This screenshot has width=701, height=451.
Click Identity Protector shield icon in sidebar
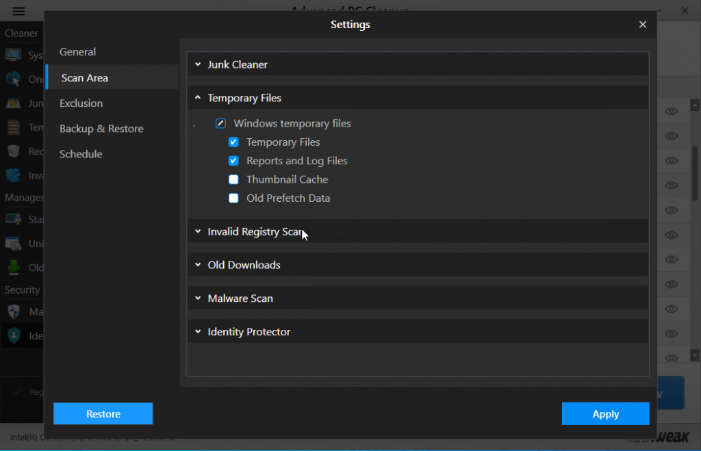point(14,335)
